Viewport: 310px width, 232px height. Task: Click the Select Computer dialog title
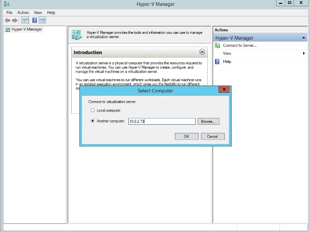pyautogui.click(x=155, y=91)
